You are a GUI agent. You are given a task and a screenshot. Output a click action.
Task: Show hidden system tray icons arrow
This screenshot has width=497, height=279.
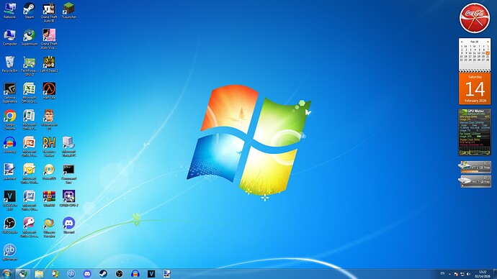pyautogui.click(x=449, y=274)
